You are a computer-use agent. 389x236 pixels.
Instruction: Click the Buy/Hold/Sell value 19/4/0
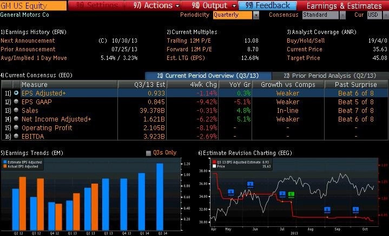(x=378, y=41)
